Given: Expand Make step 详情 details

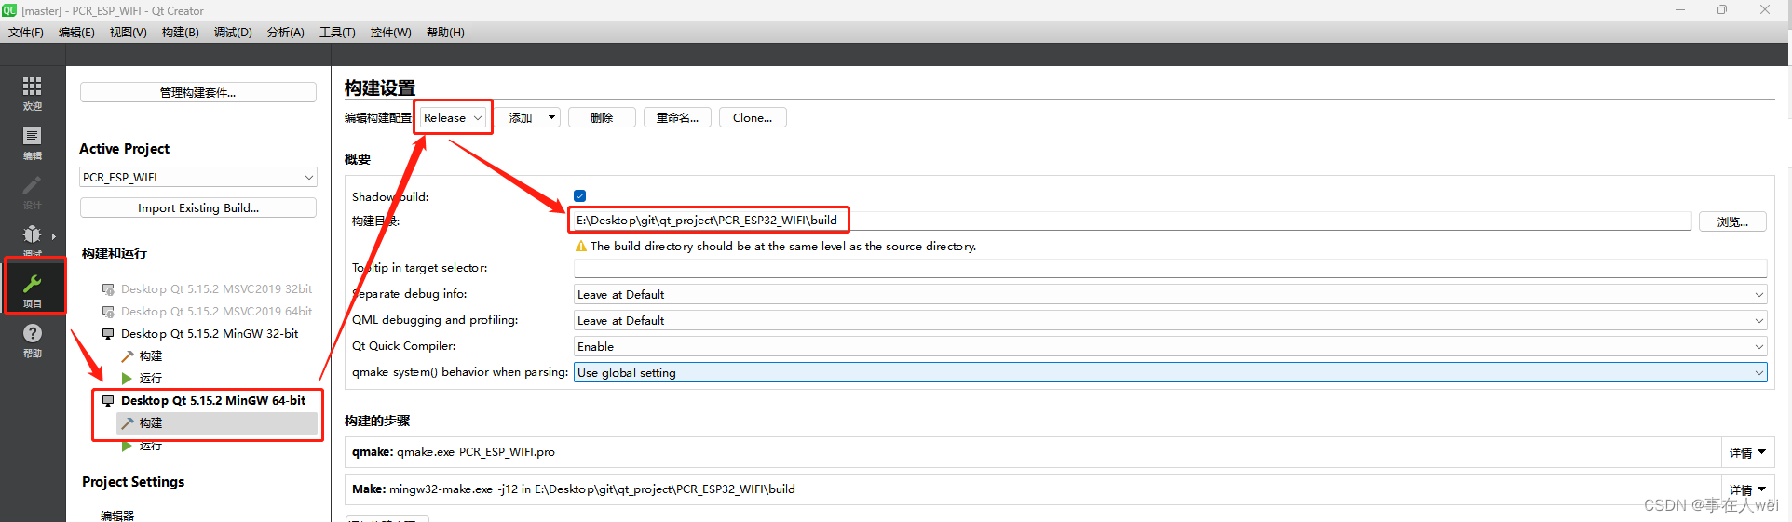Looking at the screenshot, I should (x=1747, y=489).
